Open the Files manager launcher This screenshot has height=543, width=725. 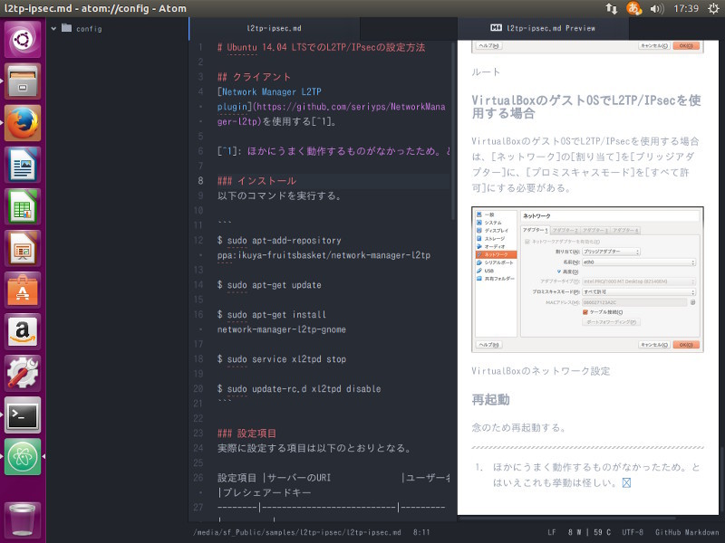click(x=23, y=81)
